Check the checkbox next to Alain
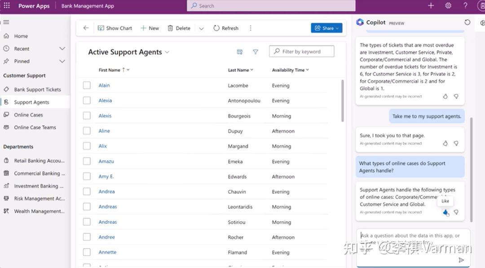 (x=87, y=85)
